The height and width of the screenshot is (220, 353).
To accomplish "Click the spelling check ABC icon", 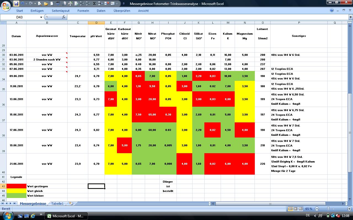I will click(x=58, y=4).
